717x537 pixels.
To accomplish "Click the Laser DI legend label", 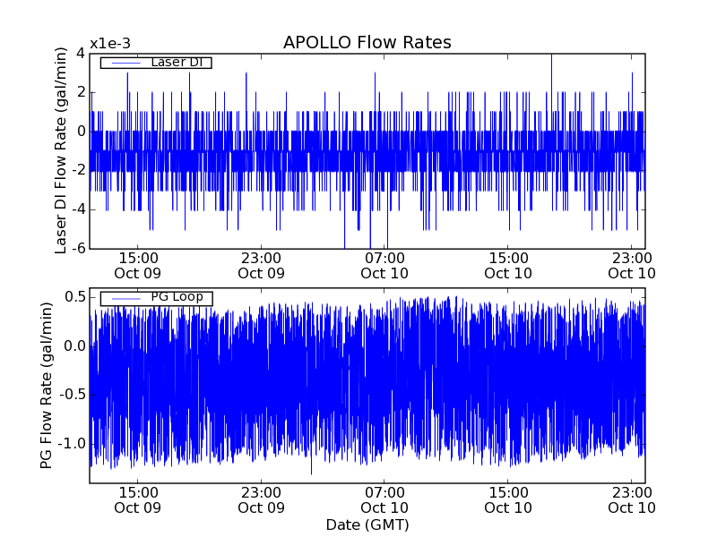I will [176, 63].
